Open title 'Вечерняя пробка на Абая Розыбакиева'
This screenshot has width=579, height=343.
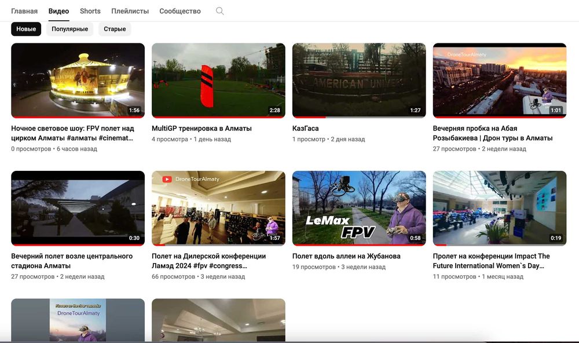point(493,133)
